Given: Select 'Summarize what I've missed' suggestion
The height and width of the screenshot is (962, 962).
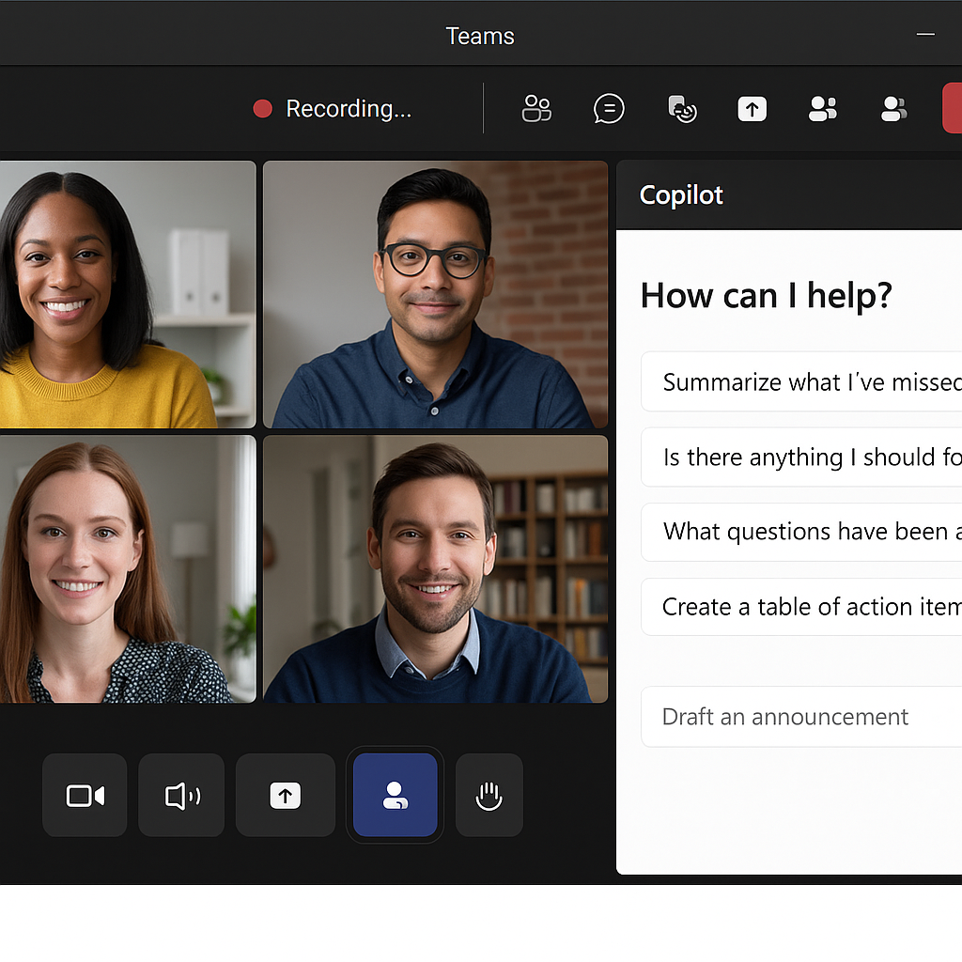Looking at the screenshot, I should tap(801, 381).
